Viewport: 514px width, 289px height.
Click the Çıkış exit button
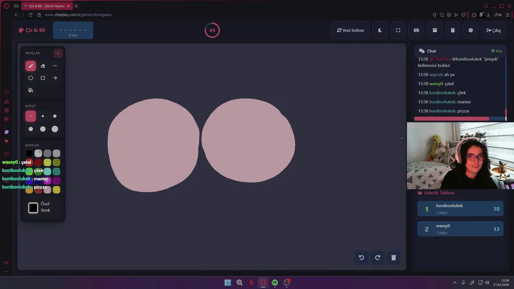(494, 30)
